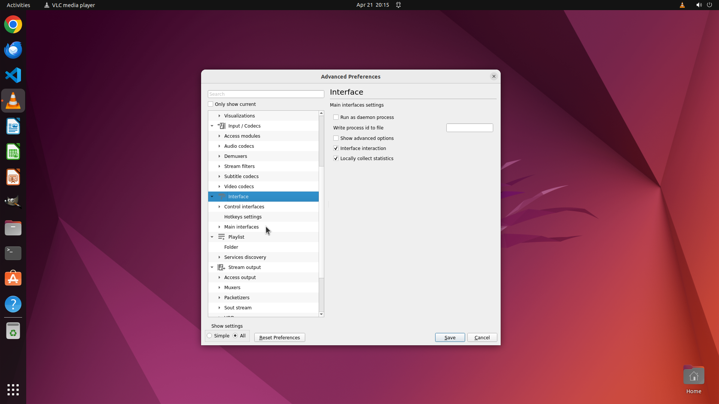Collapse the Playlist category
The height and width of the screenshot is (404, 719).
212,237
